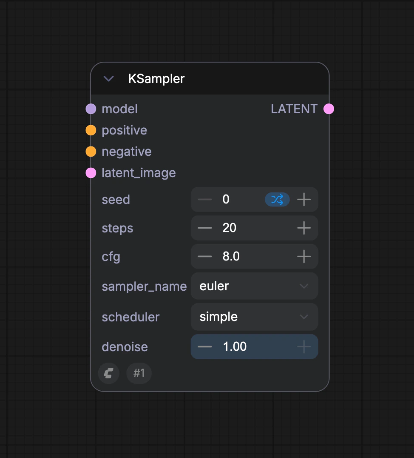Adjust the denoise value control
This screenshot has height=458, width=414.
tap(254, 346)
